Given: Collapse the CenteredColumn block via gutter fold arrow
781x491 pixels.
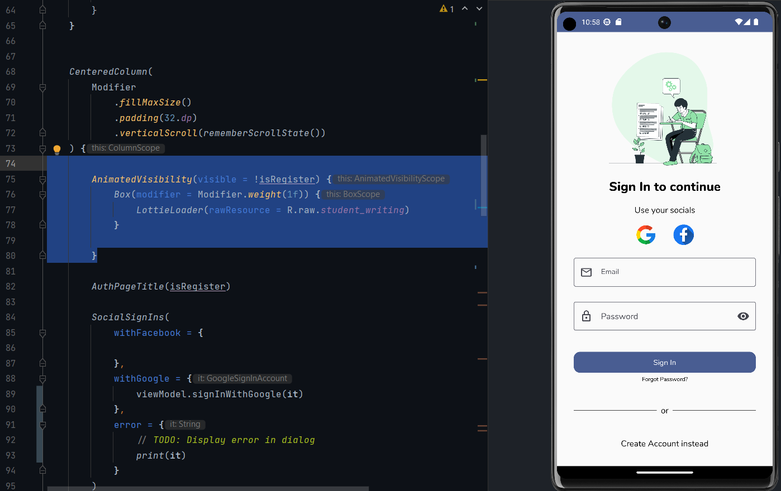Looking at the screenshot, I should pyautogui.click(x=43, y=87).
